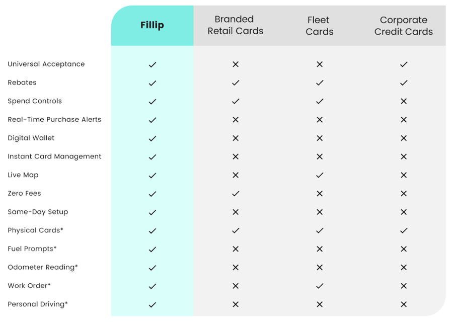Click Fillip's Universal Acceptance checkmark
453x324 pixels.
tap(153, 65)
